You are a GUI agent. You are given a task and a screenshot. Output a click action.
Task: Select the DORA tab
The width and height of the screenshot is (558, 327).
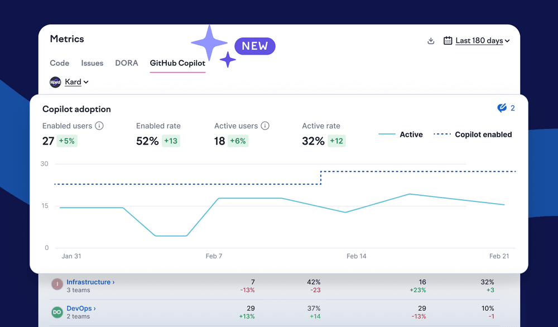[x=127, y=63]
